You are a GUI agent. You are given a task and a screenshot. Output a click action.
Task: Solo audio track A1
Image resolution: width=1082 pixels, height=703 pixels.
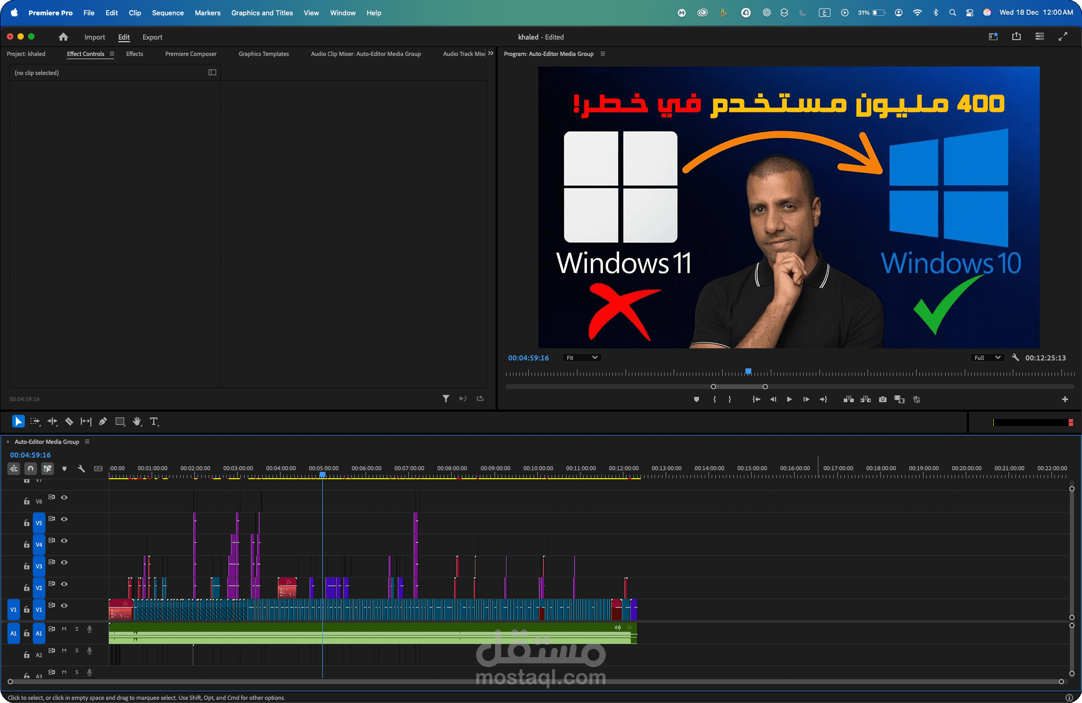tap(77, 629)
